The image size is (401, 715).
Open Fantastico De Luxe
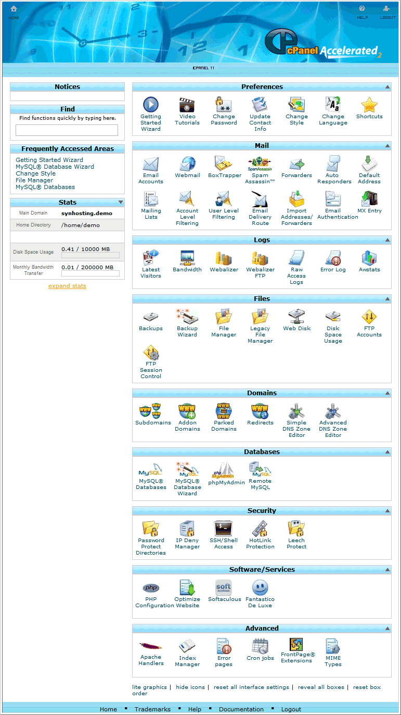[260, 587]
